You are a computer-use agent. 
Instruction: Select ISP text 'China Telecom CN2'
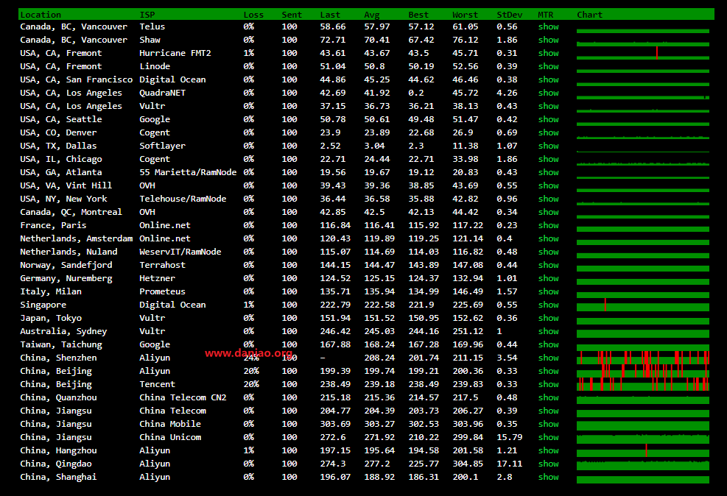(183, 397)
